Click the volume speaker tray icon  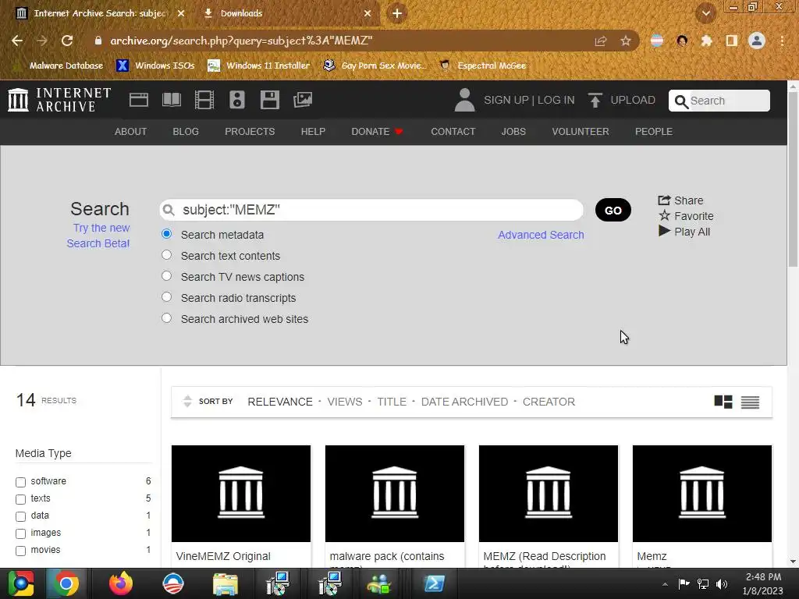[722, 584]
